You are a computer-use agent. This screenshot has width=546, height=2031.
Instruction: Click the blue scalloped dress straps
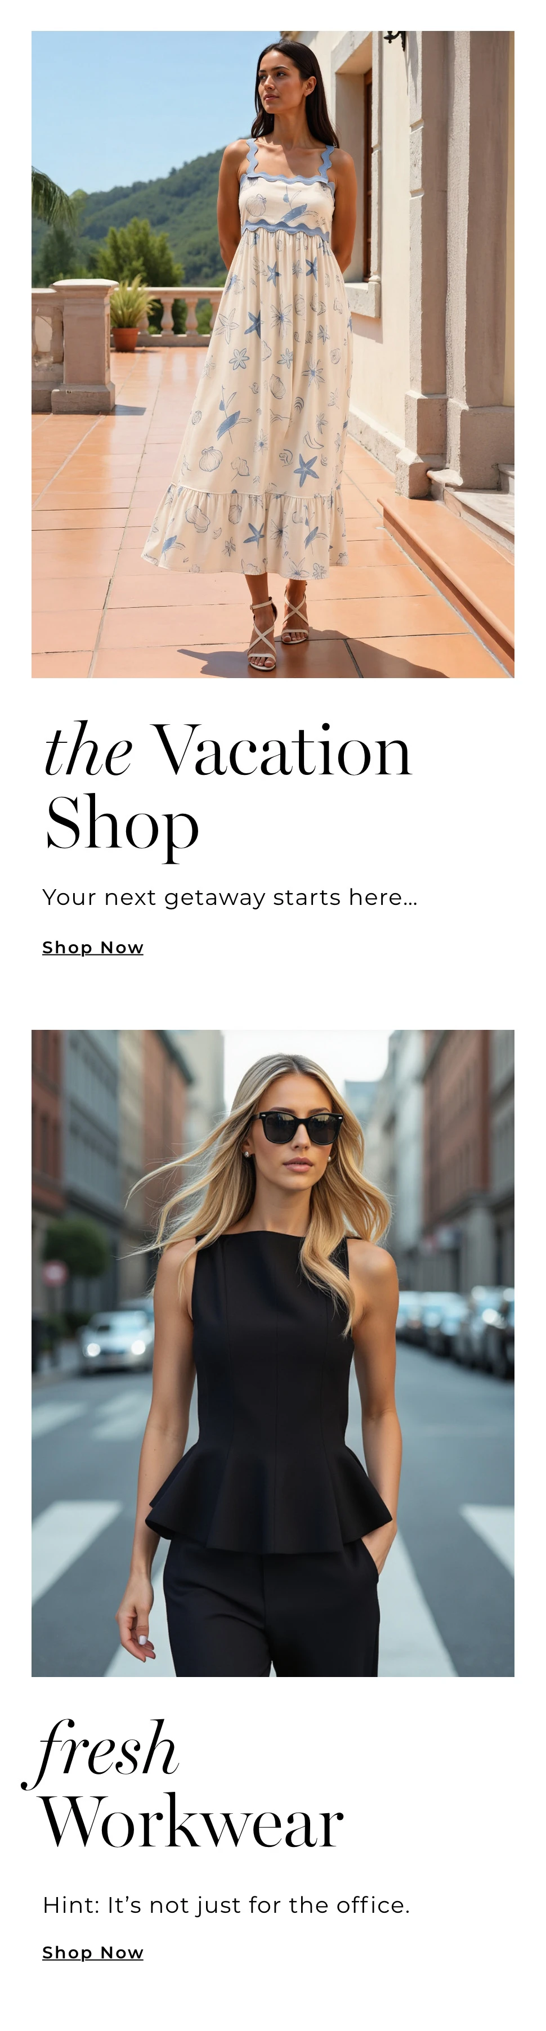(288, 164)
